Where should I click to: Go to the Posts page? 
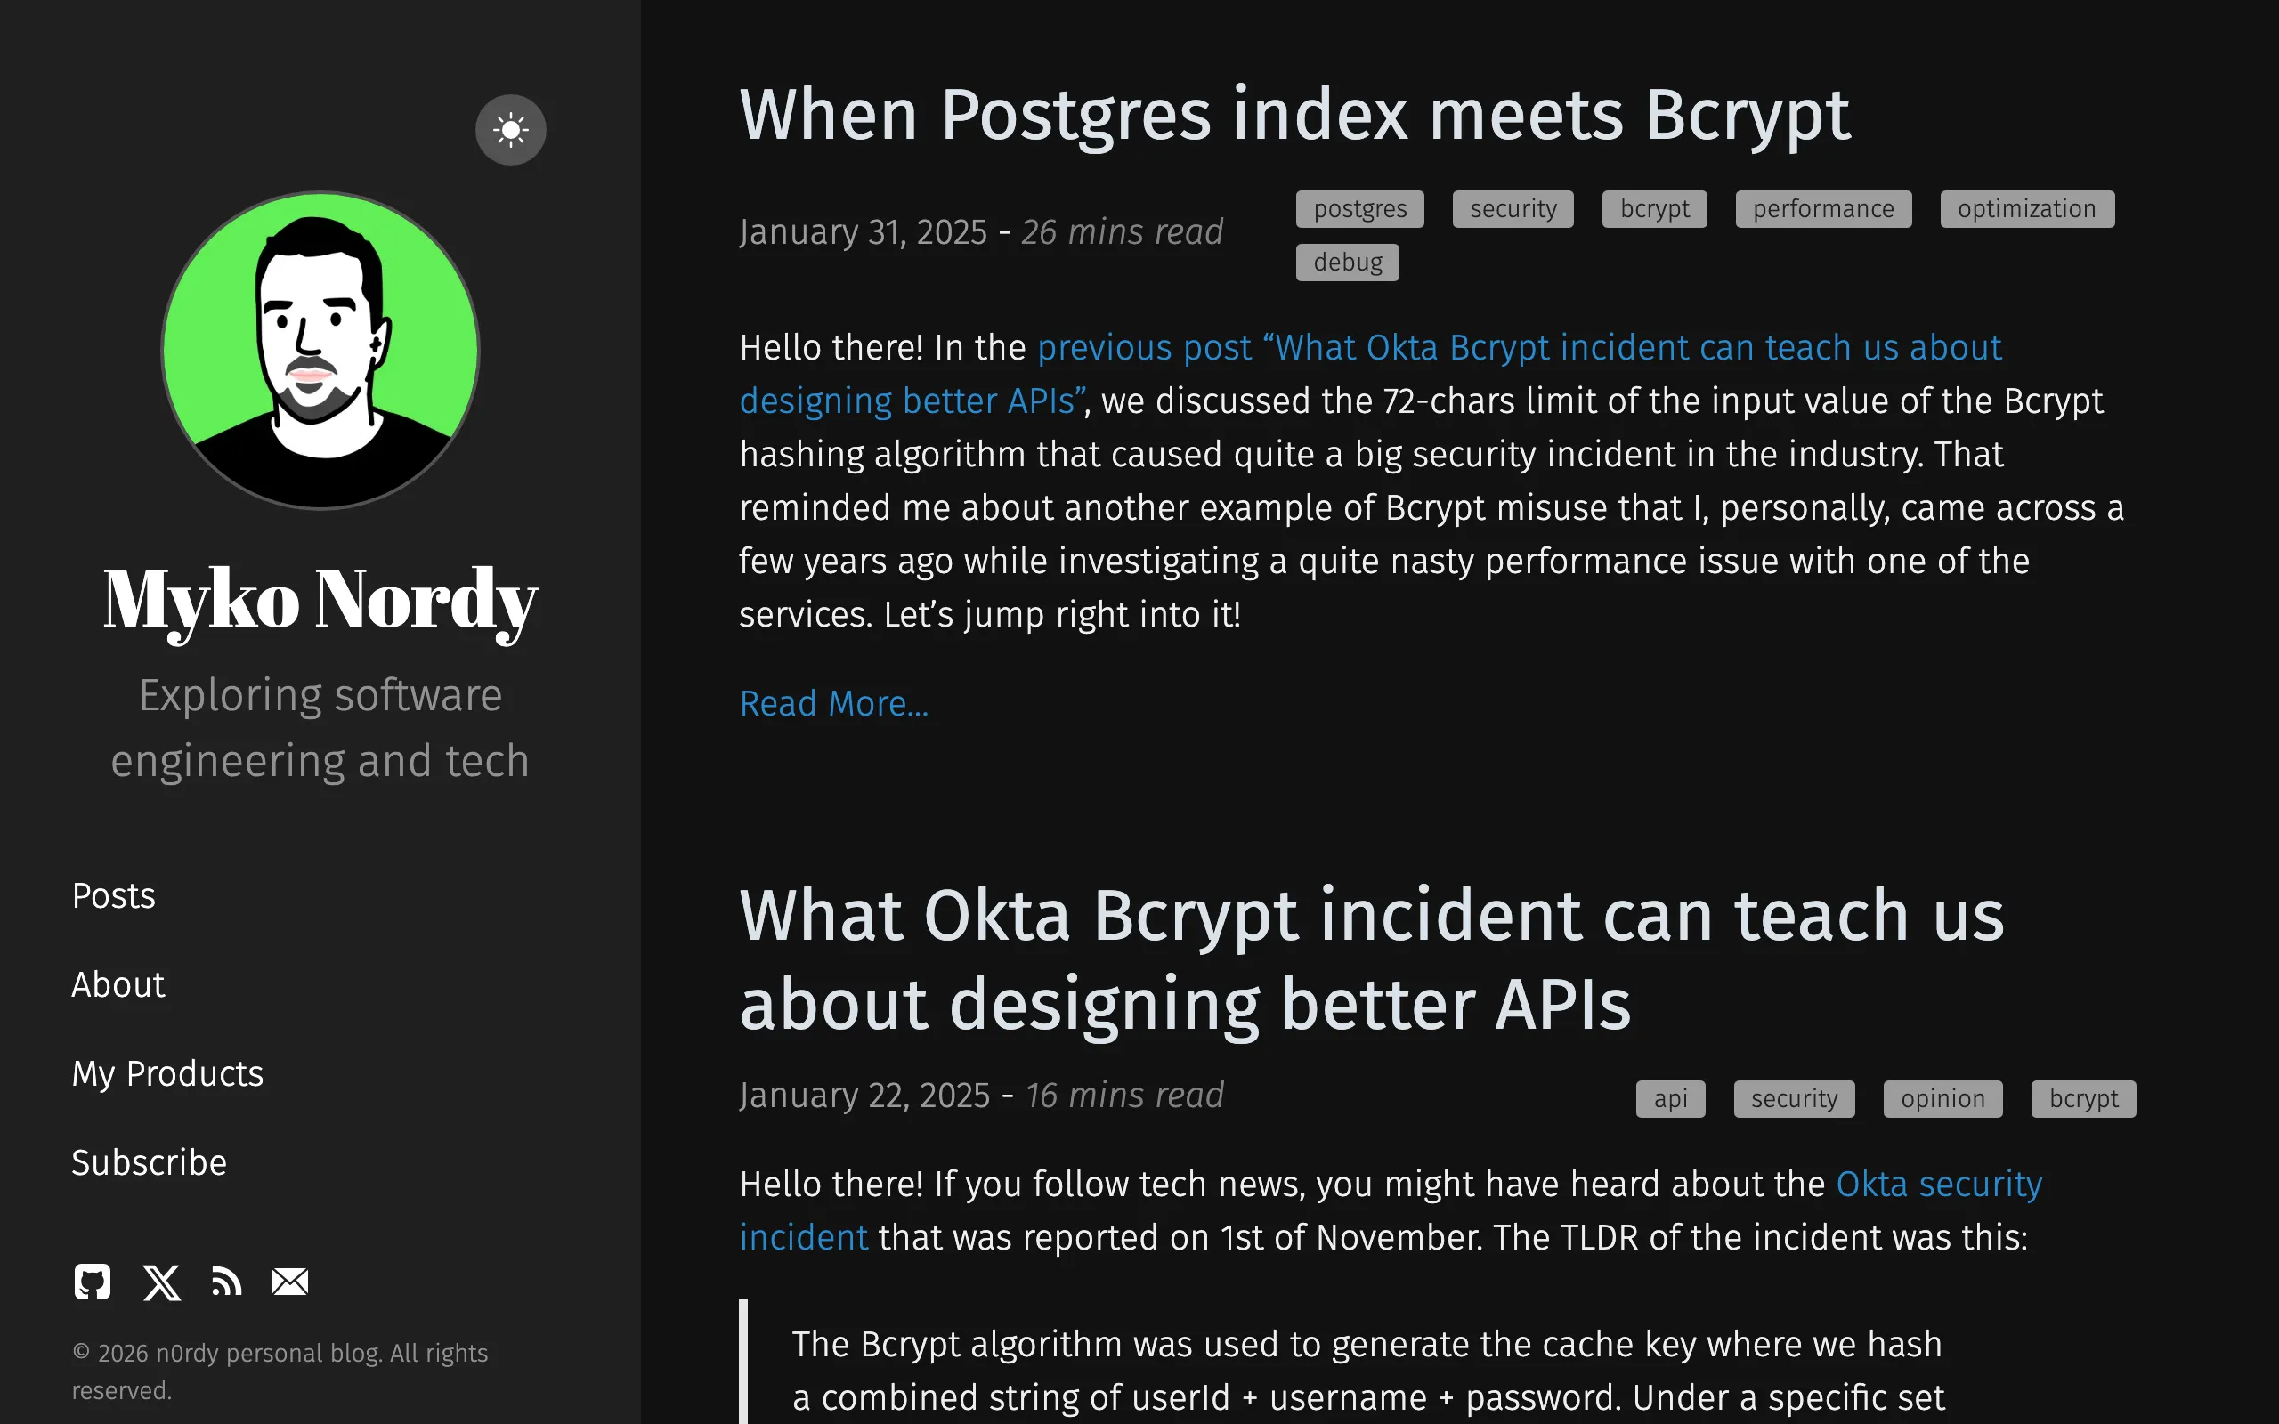coord(114,895)
